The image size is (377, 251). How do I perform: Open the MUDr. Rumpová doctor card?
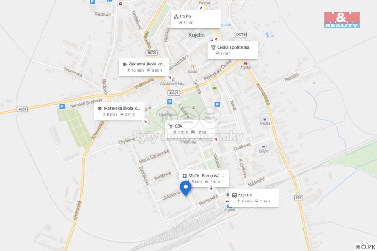click(204, 178)
